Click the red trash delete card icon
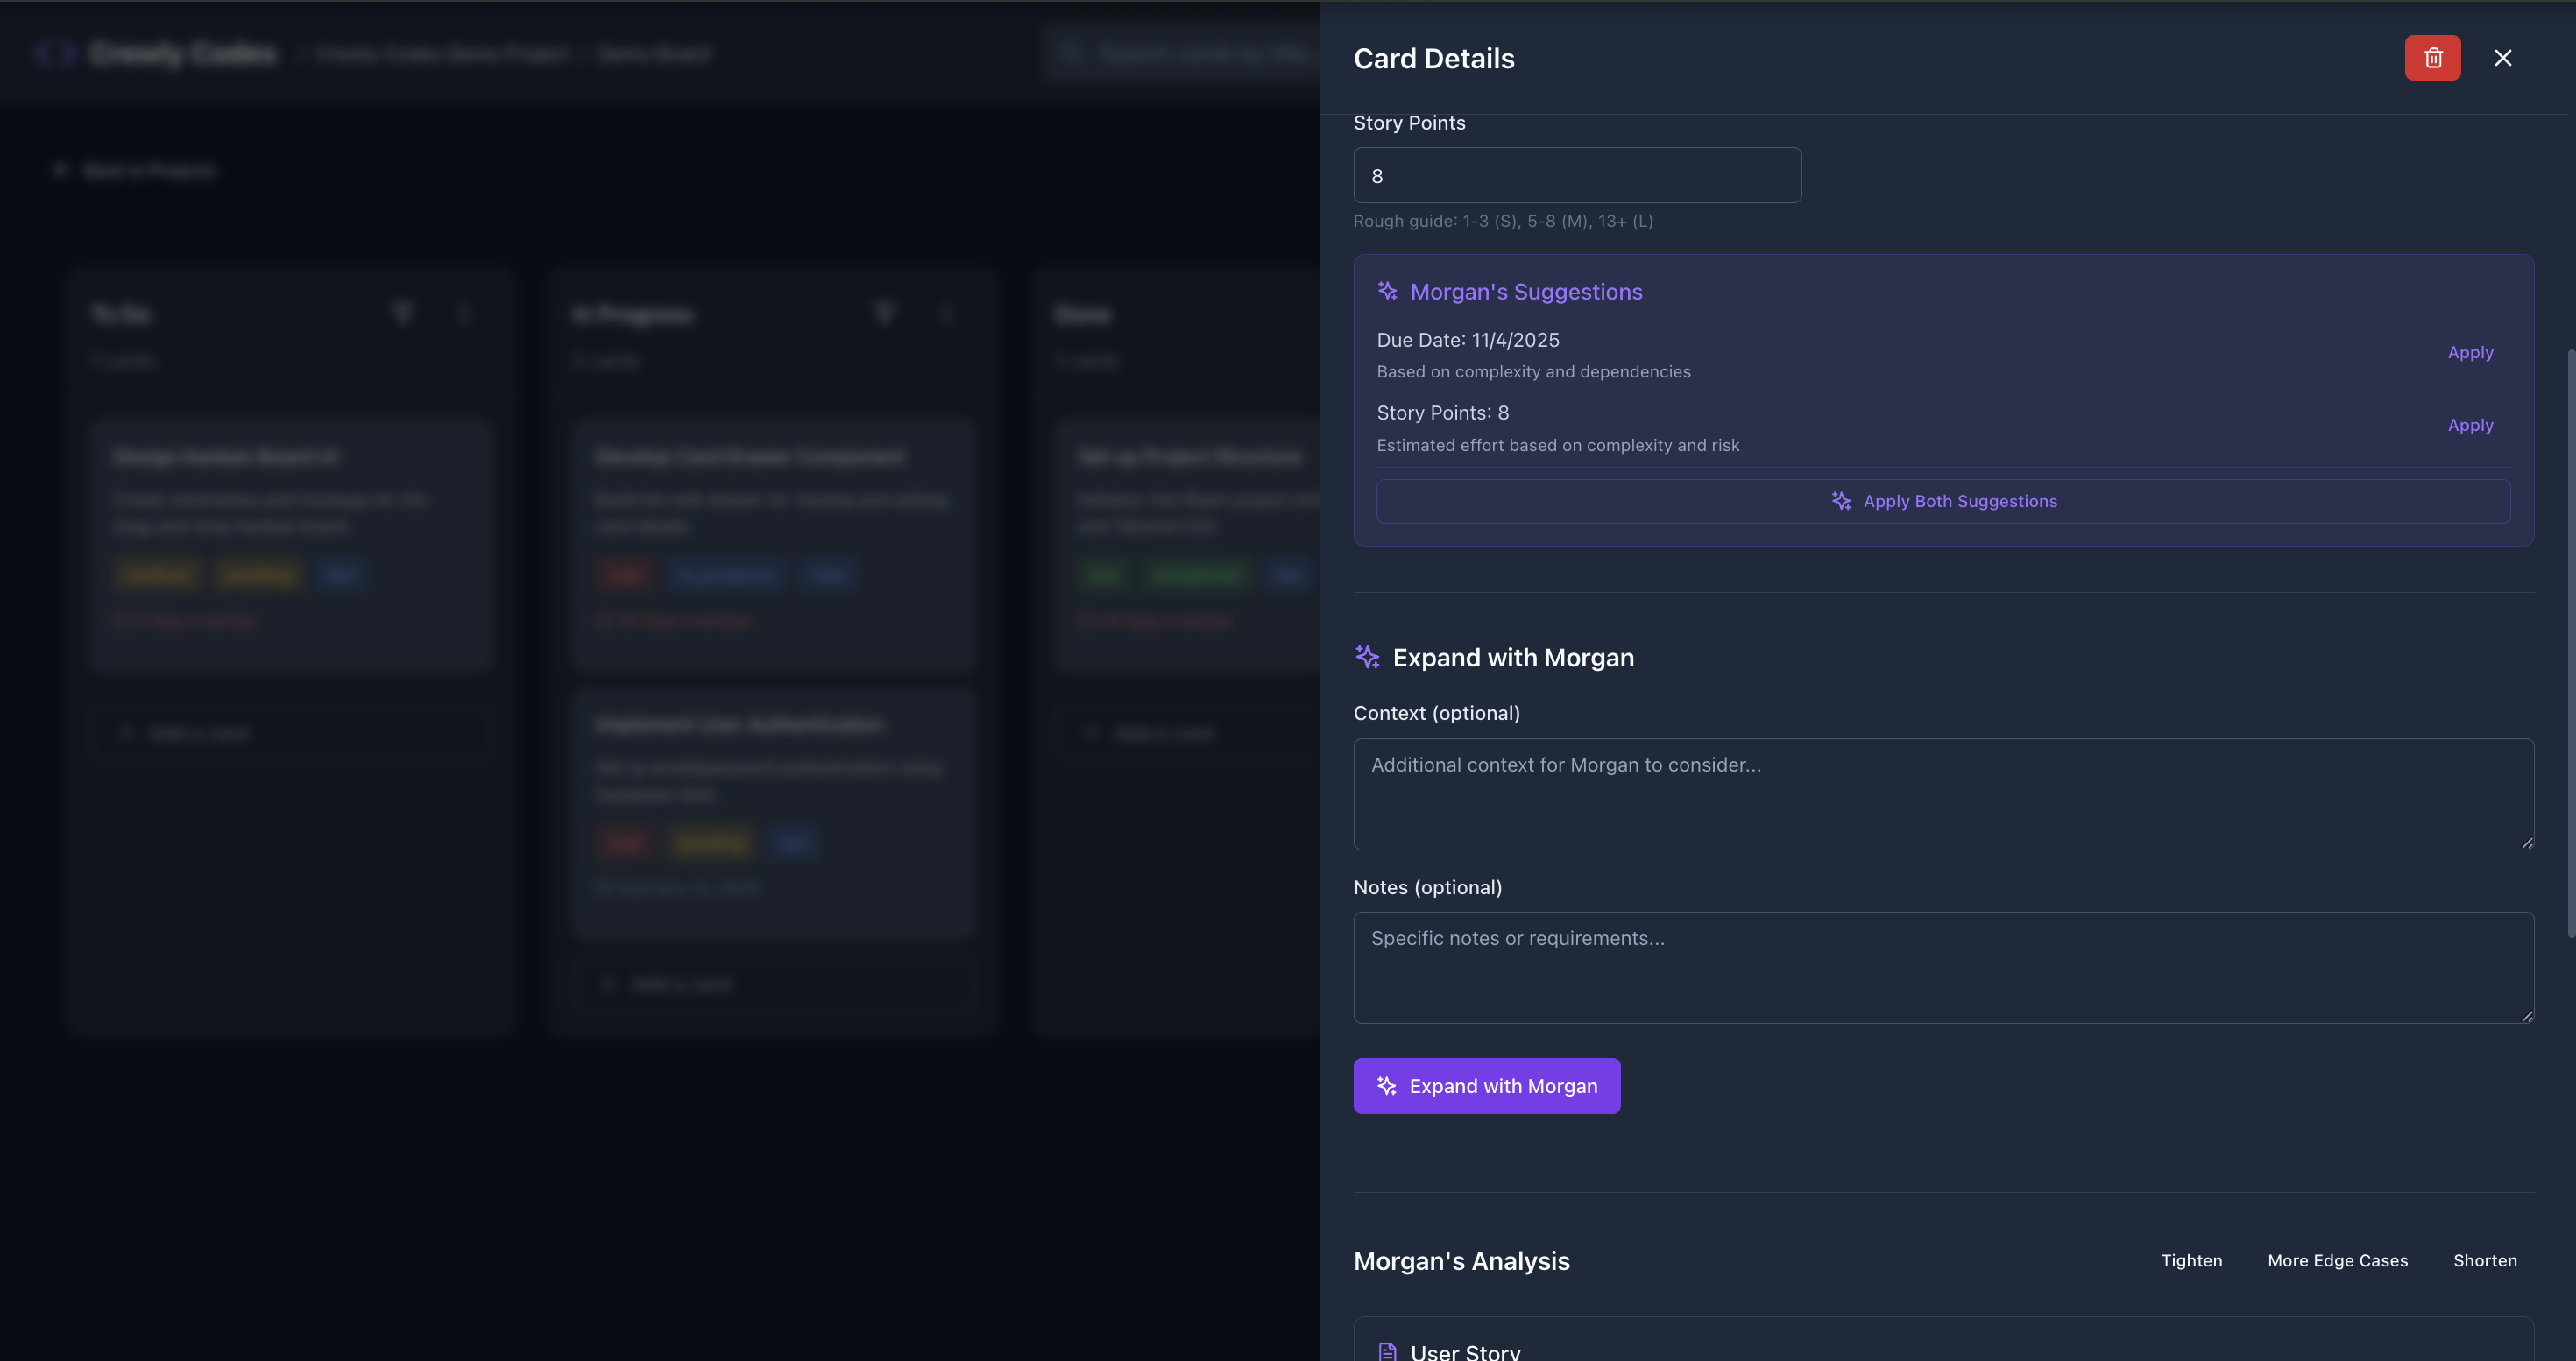 [x=2432, y=58]
